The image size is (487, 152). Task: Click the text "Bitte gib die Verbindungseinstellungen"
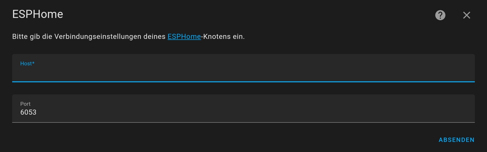pyautogui.click(x=76, y=37)
